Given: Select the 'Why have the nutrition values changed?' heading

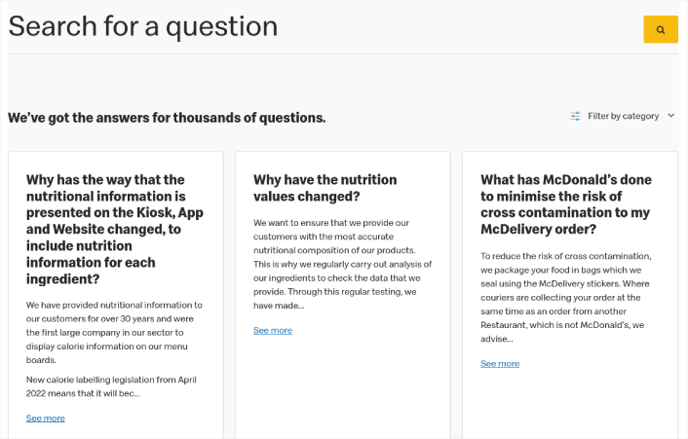Looking at the screenshot, I should point(325,188).
